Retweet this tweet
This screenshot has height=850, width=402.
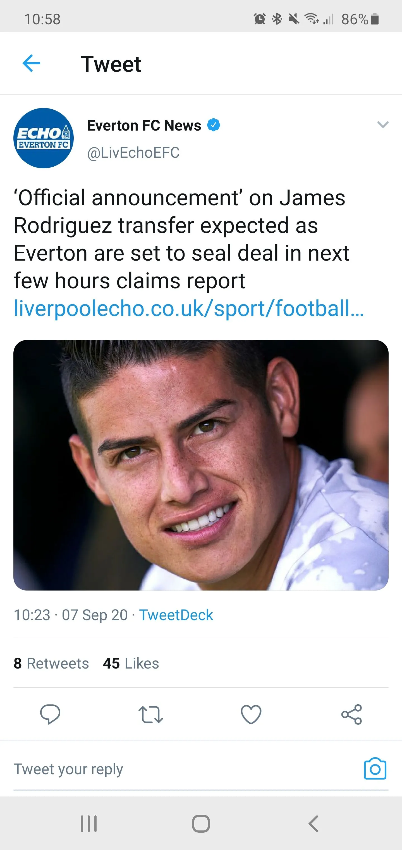[x=150, y=714]
